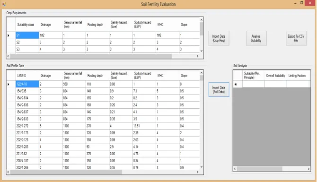The height and width of the screenshot is (182, 317).
Task: Select the LMU ID cell 154/2-836
Action: pyautogui.click(x=27, y=105)
